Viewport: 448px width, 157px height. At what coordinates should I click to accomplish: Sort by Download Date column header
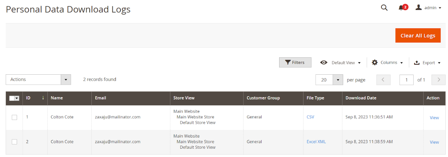pos(361,98)
